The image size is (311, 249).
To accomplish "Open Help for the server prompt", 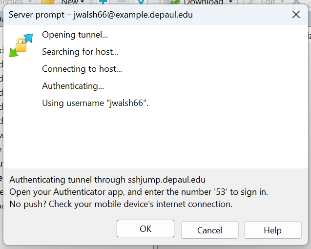I will [272, 230].
